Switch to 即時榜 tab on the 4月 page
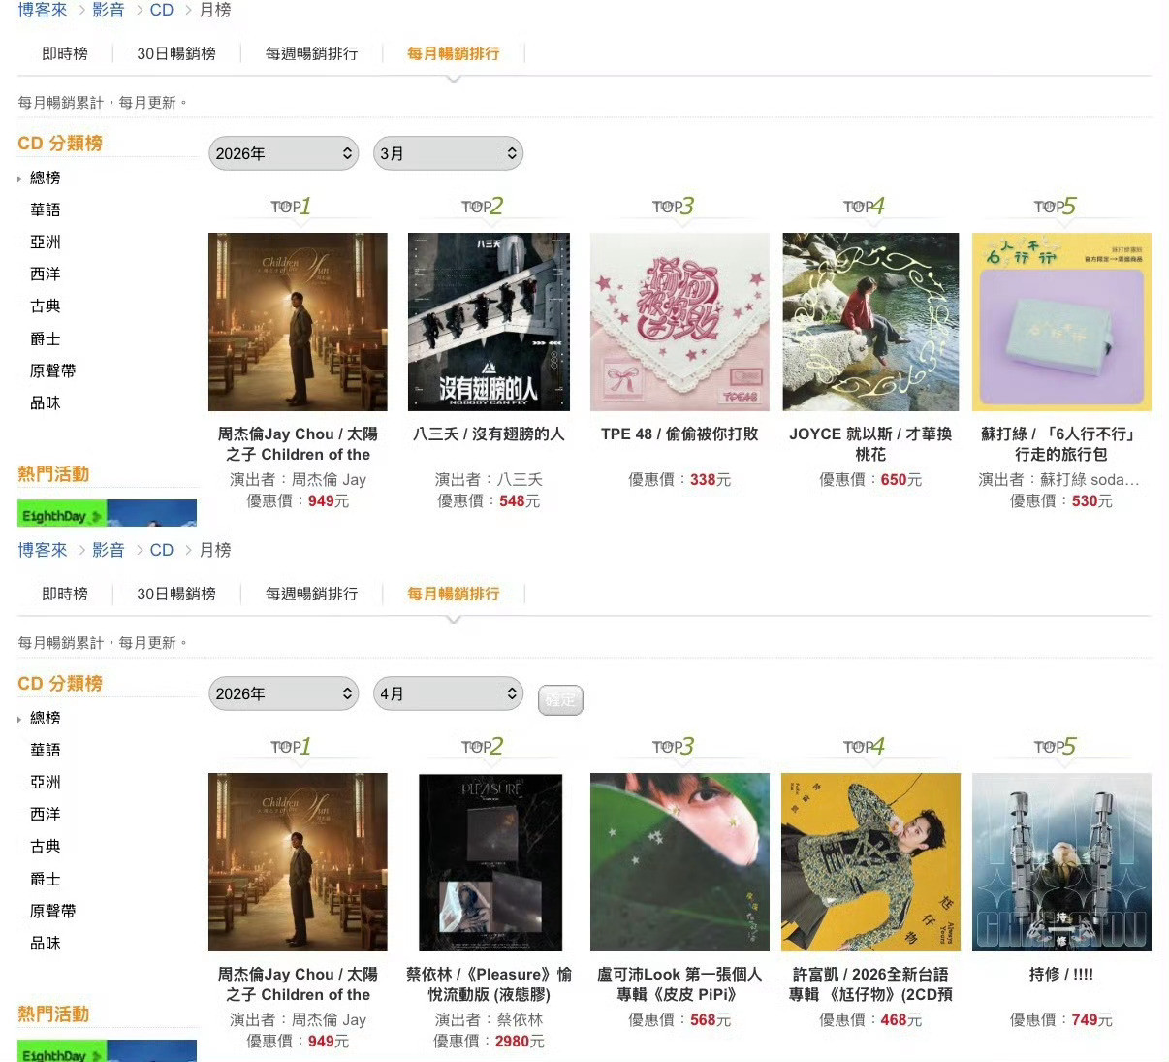 65,594
